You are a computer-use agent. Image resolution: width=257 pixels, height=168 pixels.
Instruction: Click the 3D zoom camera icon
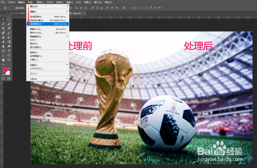click(160, 8)
